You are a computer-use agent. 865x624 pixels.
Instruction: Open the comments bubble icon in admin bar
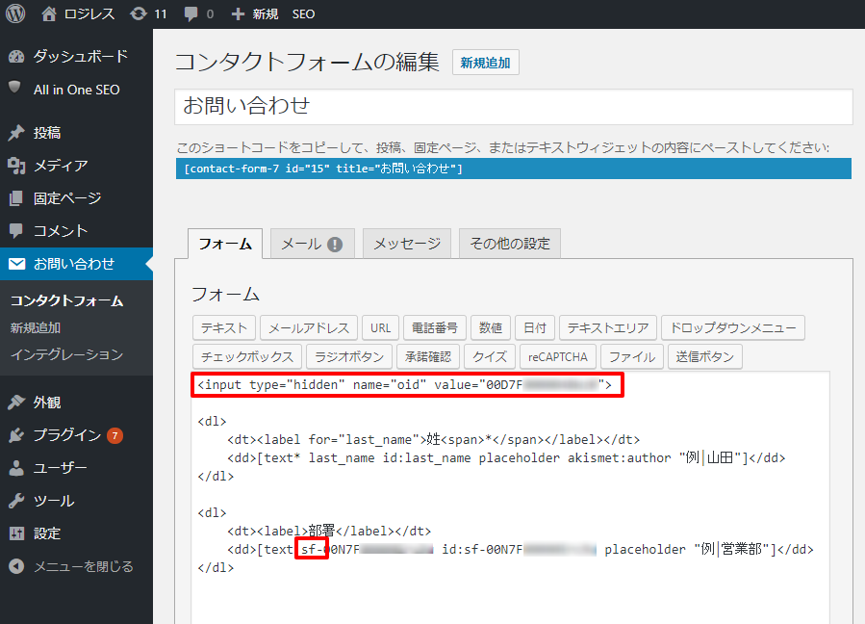191,14
